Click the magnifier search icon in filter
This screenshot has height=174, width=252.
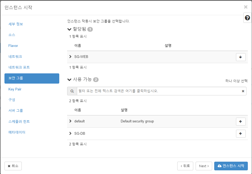[72, 91]
